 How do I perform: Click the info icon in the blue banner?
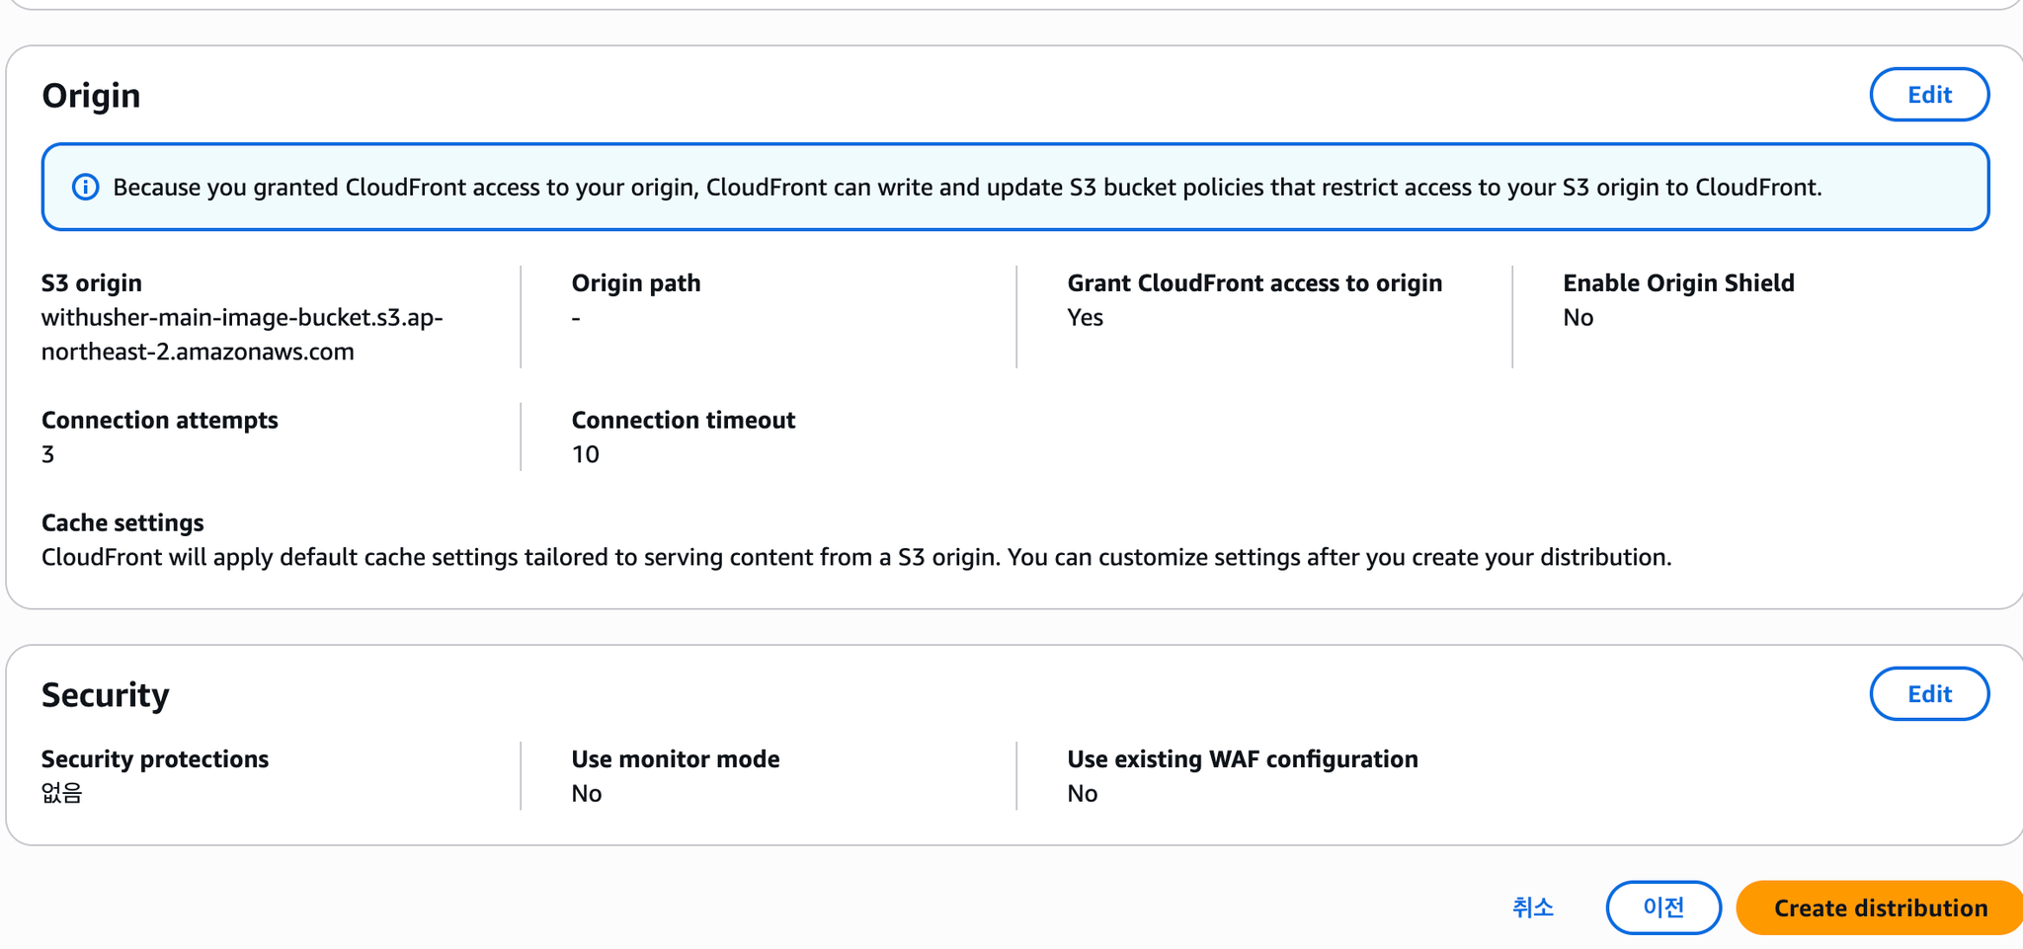coord(86,187)
